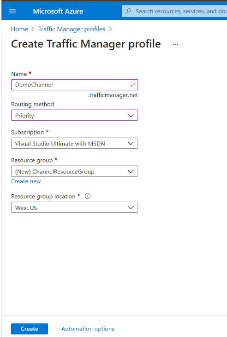Click the Resource group label

(x=32, y=160)
